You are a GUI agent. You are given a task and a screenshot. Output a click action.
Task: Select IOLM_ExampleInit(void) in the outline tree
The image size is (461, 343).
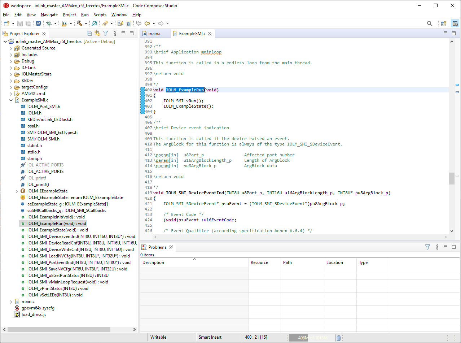[56, 217]
